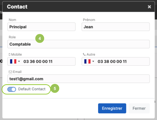This screenshot has height=120, width=157.
Task: Click the Email field with test1@gmail.com
Action: 78,79
